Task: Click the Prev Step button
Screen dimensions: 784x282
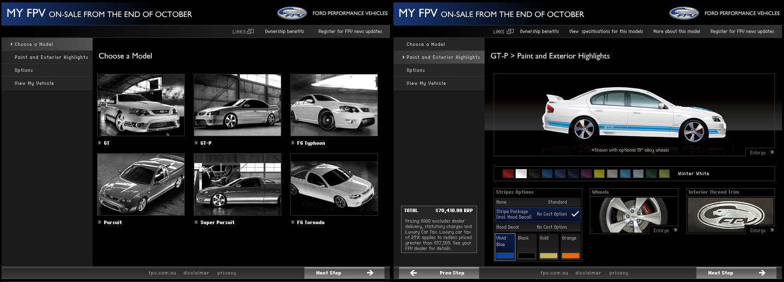Action: coord(439,273)
